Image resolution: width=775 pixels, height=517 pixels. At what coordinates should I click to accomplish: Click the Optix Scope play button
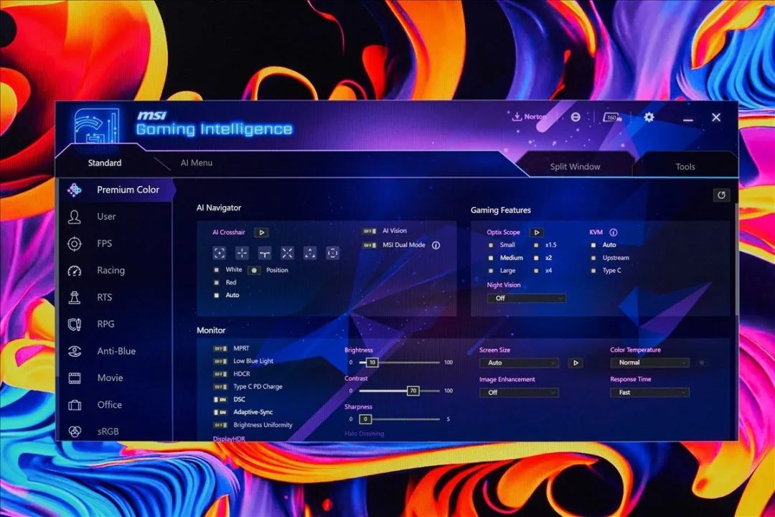click(x=536, y=233)
